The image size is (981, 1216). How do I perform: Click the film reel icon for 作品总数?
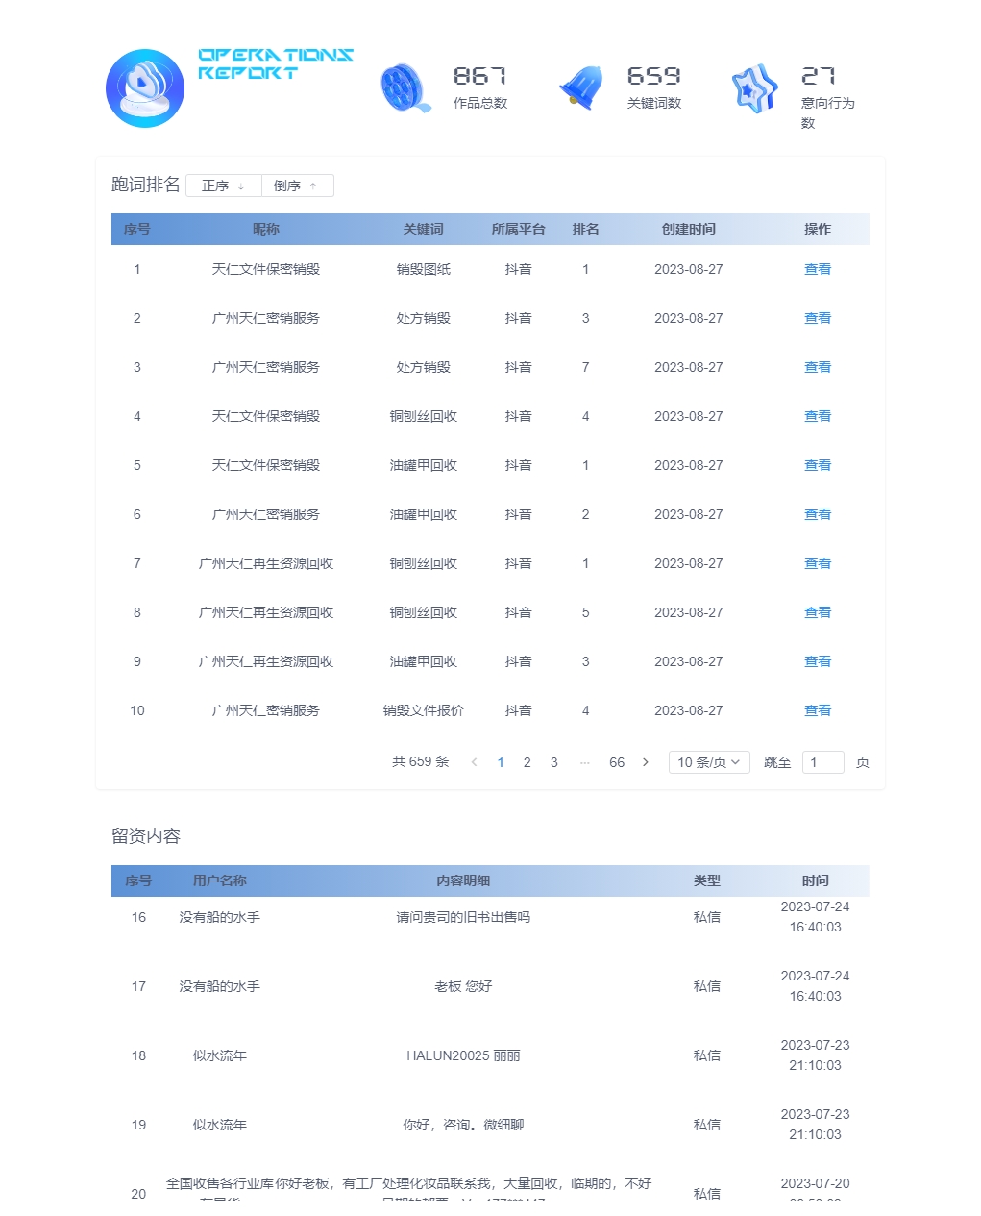(x=405, y=88)
